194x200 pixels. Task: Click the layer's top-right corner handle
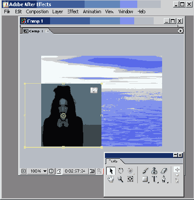point(101,84)
